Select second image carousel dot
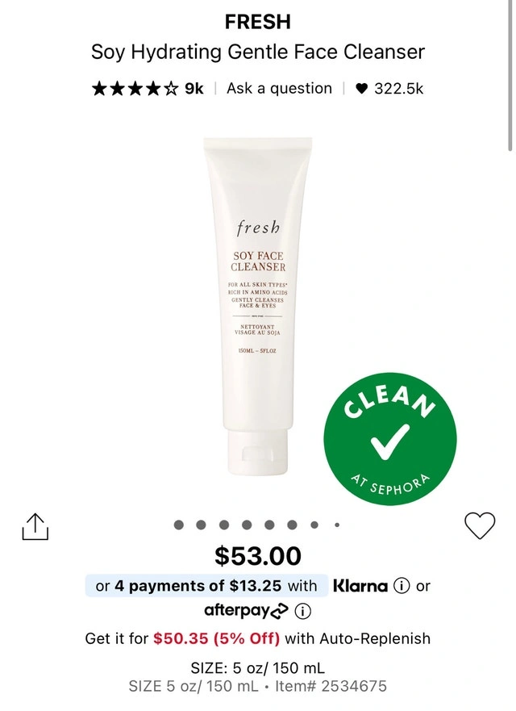 (x=201, y=525)
